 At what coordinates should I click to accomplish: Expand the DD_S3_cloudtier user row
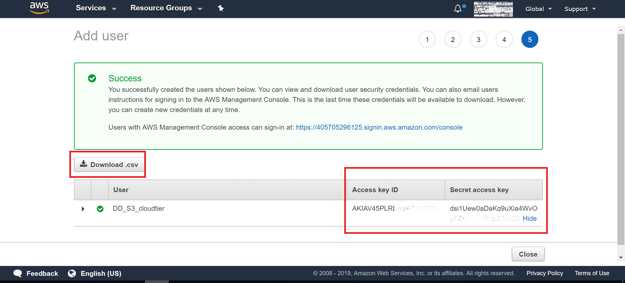pyautogui.click(x=83, y=209)
